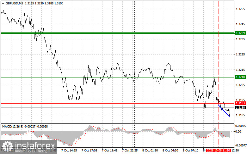Click the dropdown triangle beside GBPUSD,M5
The width and height of the screenshot is (247, 154).
point(3,3)
